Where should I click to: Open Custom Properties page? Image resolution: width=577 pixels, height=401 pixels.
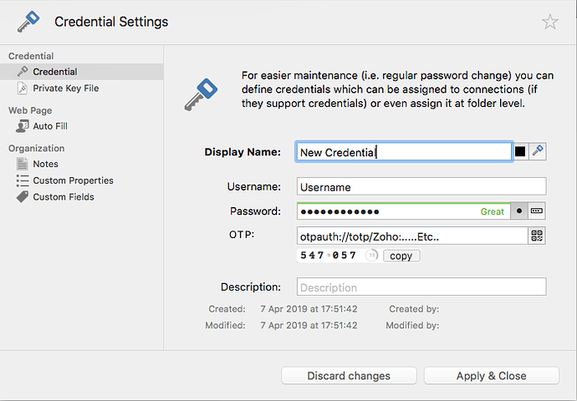click(73, 180)
